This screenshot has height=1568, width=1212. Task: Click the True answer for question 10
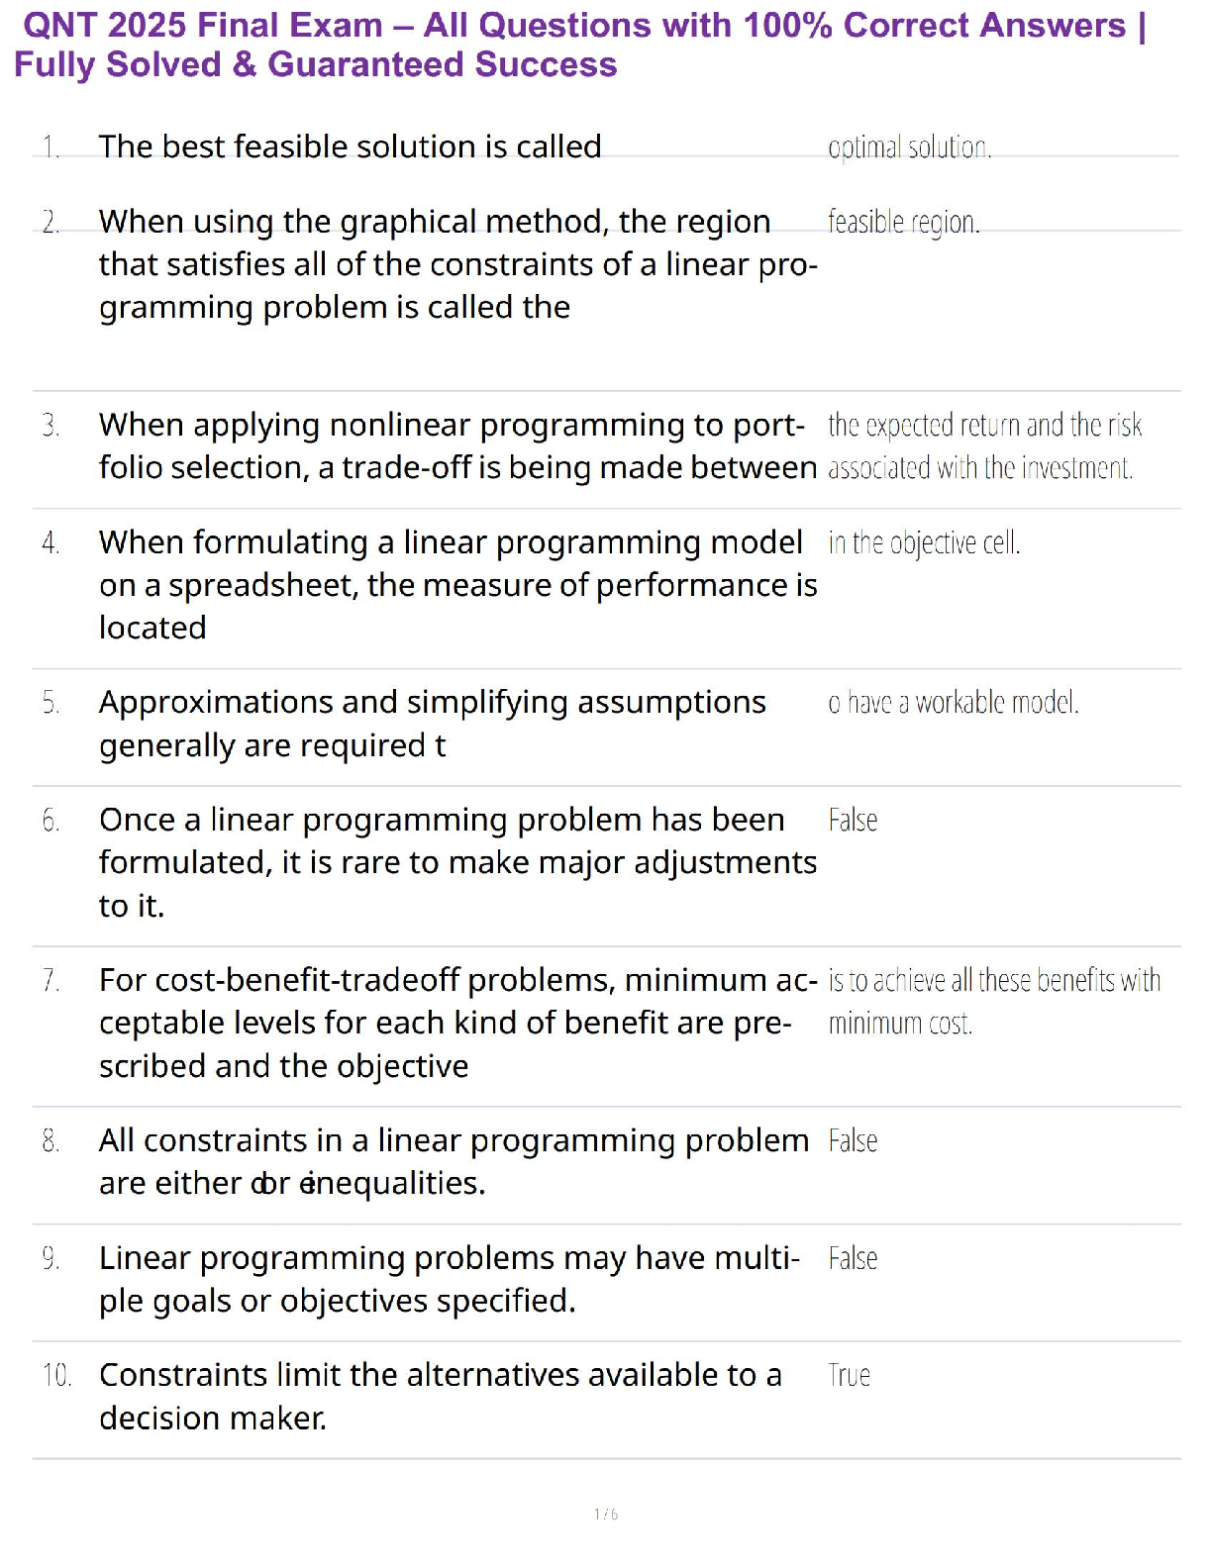(x=849, y=1376)
